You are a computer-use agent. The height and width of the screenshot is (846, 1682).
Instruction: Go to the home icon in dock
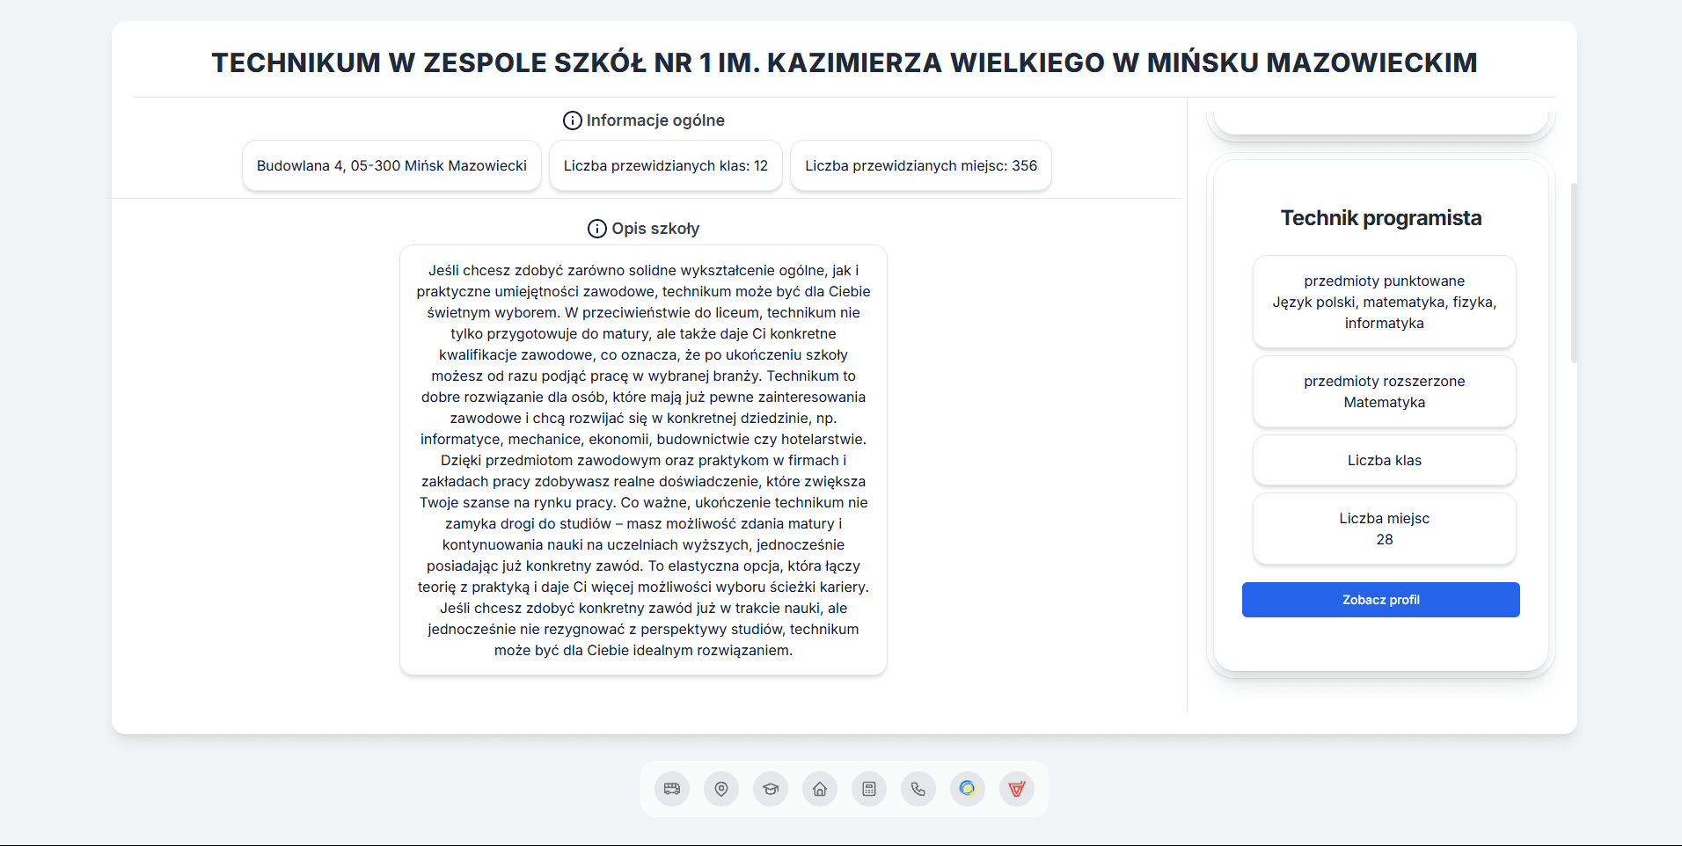(x=820, y=789)
